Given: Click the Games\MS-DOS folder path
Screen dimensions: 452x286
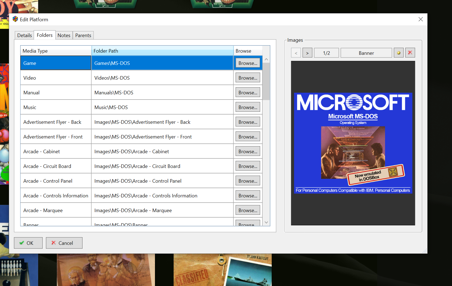Looking at the screenshot, I should [162, 63].
